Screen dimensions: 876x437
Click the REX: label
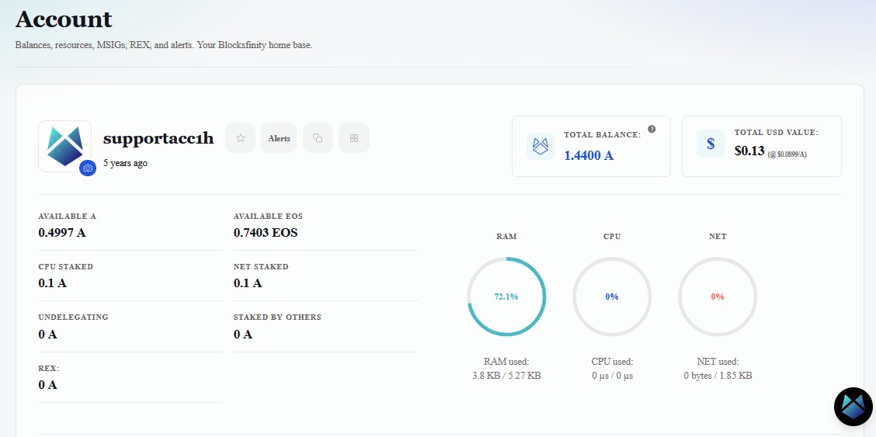click(49, 369)
